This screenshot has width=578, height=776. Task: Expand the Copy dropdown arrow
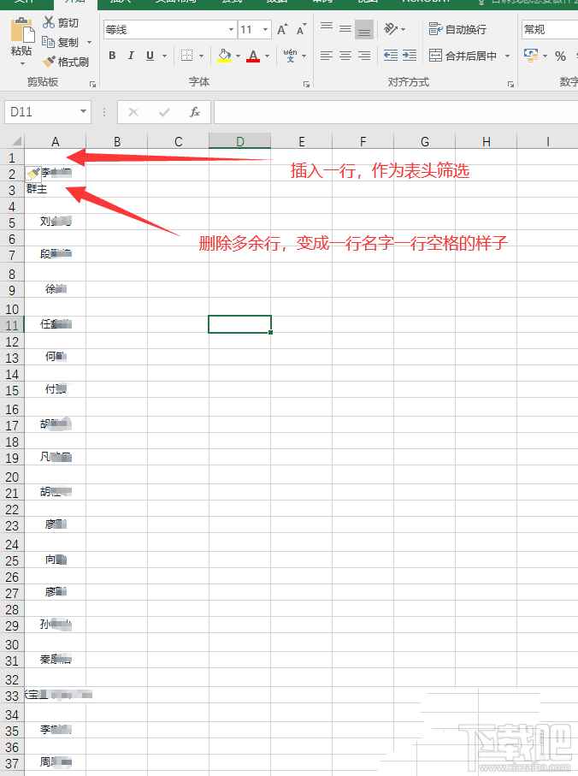tap(90, 43)
